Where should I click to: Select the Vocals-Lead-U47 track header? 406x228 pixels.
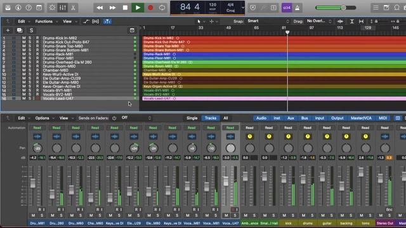tap(70, 99)
